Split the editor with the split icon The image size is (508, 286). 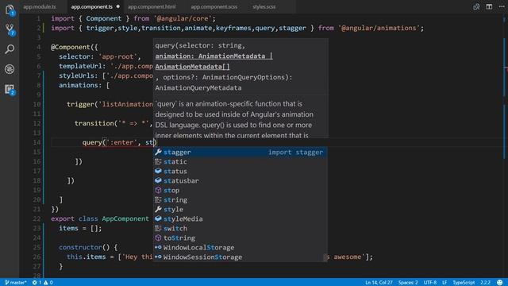coord(489,6)
